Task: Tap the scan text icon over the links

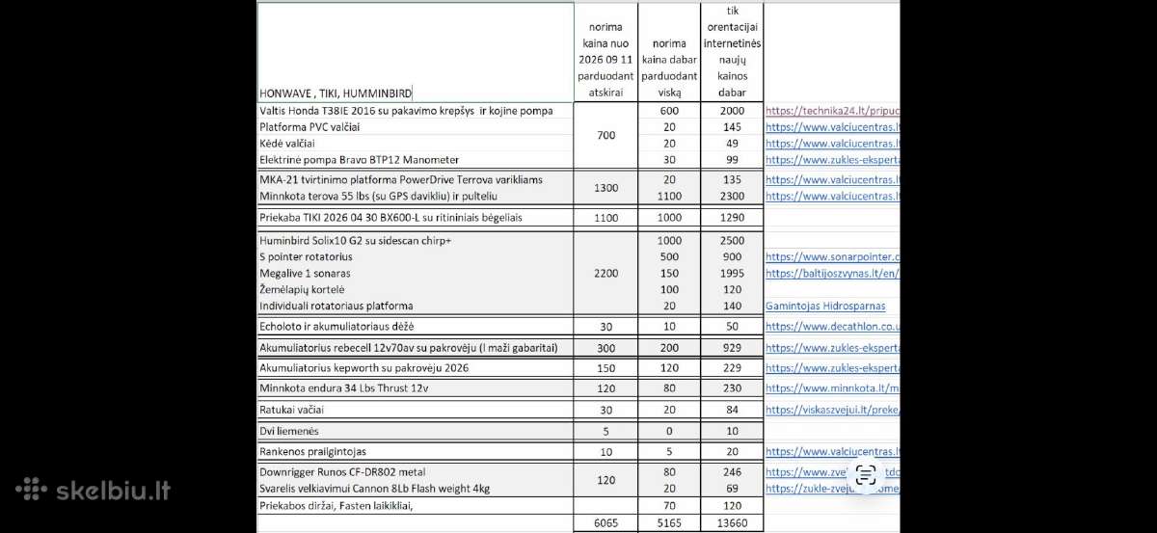Action: coord(866,474)
